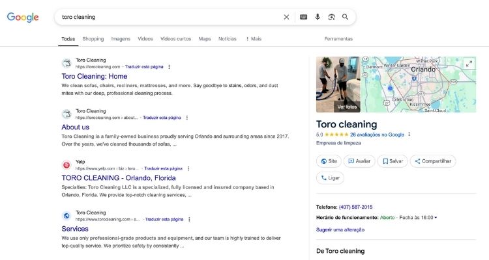This screenshot has width=489, height=260.
Task: Open the Orlando map thumbnail
Action: tap(419, 84)
